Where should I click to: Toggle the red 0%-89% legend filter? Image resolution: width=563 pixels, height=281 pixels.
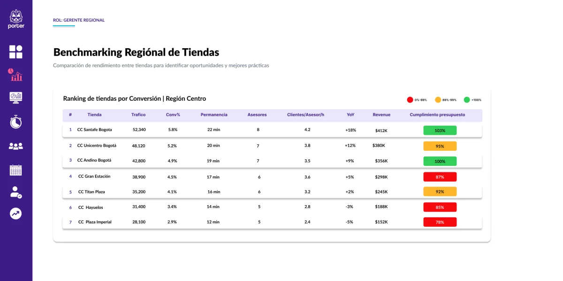pos(417,99)
